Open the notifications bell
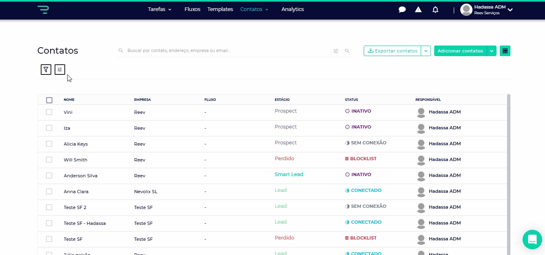The height and width of the screenshot is (255, 545). click(x=435, y=10)
